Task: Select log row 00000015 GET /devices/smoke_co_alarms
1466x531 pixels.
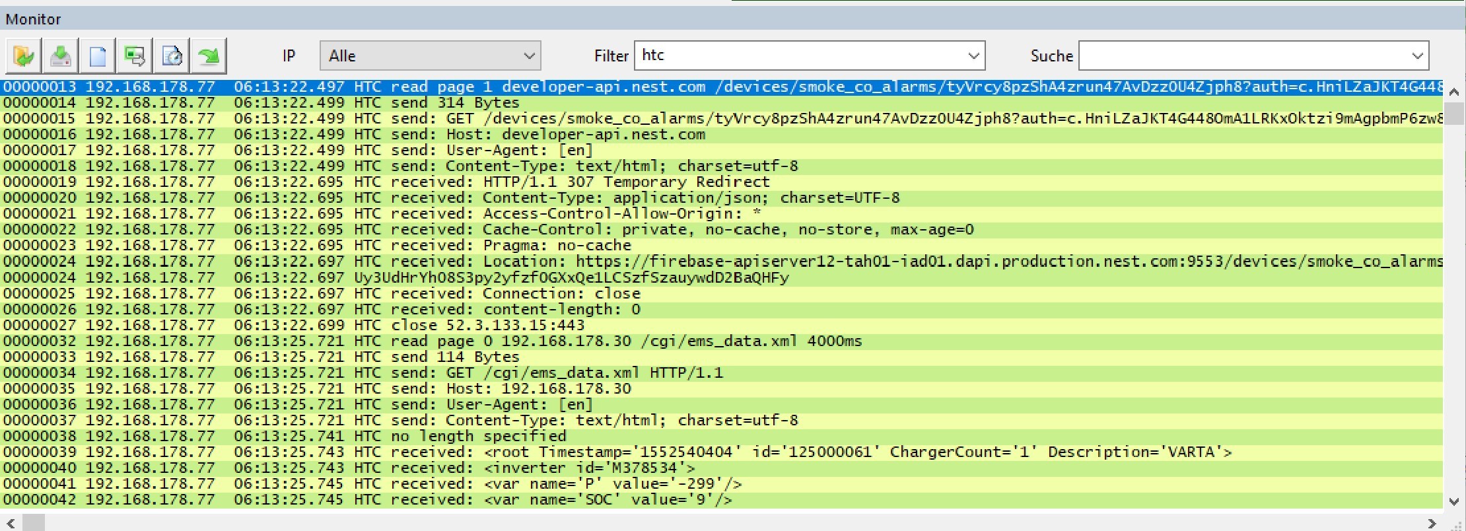Action: click(722, 119)
